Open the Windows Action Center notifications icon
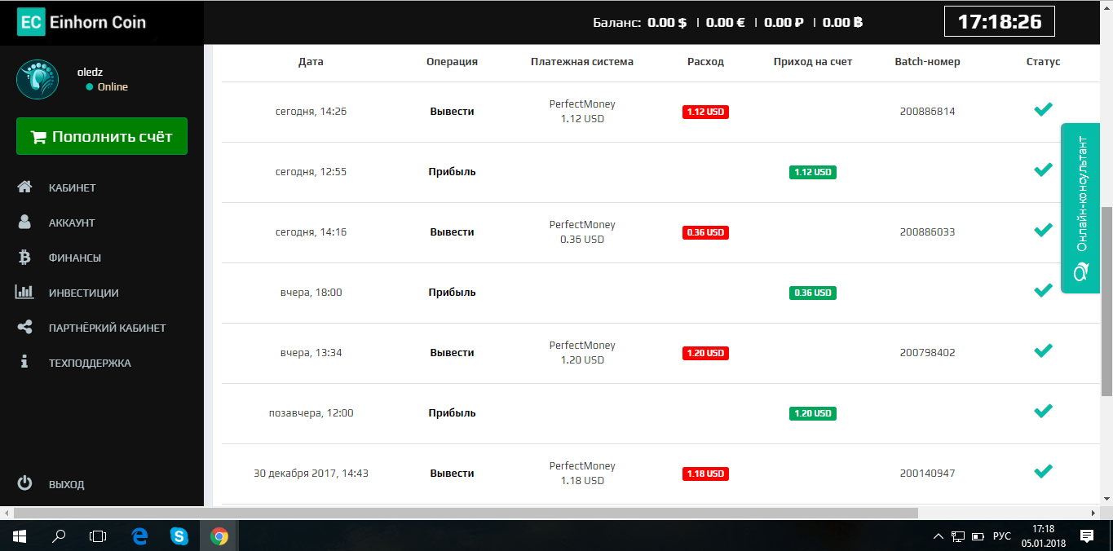The height and width of the screenshot is (551, 1113). 1087,536
